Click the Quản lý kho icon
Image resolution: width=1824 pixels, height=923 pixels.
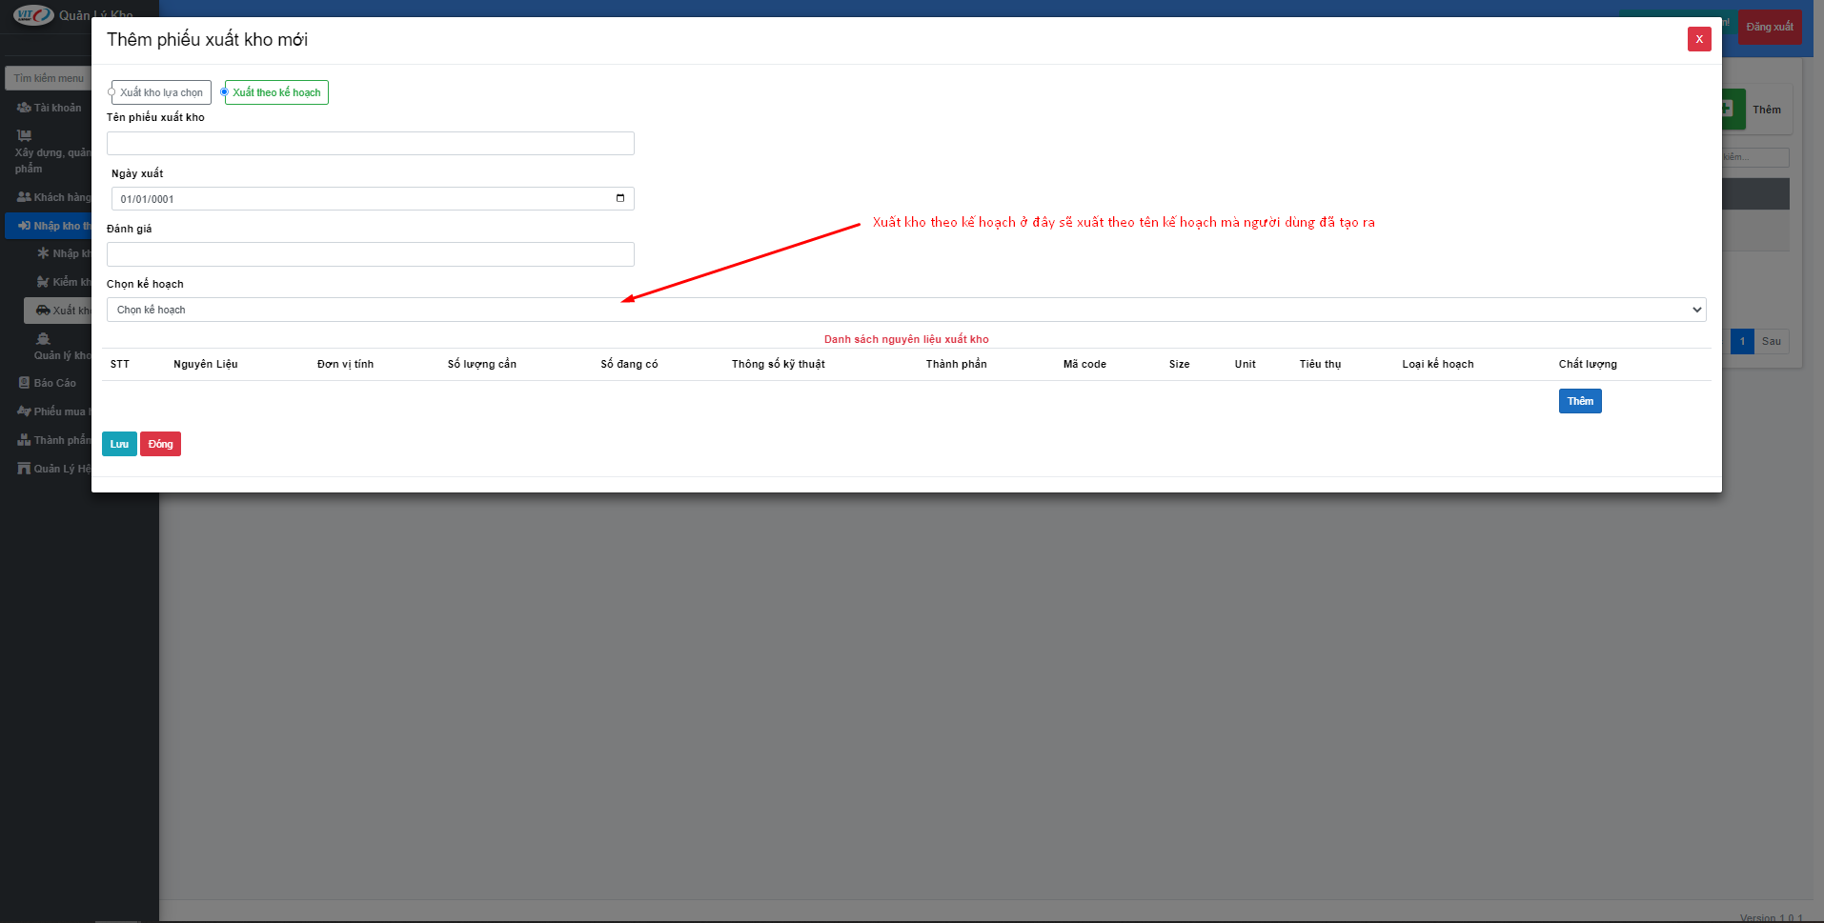(x=43, y=339)
